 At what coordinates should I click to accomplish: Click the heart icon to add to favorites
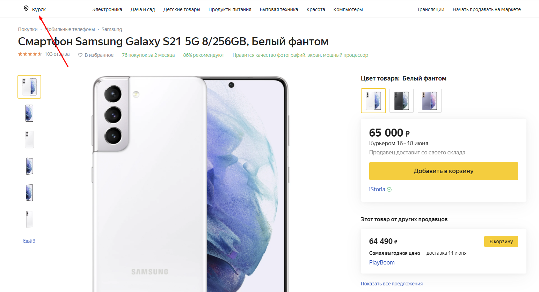pos(80,55)
